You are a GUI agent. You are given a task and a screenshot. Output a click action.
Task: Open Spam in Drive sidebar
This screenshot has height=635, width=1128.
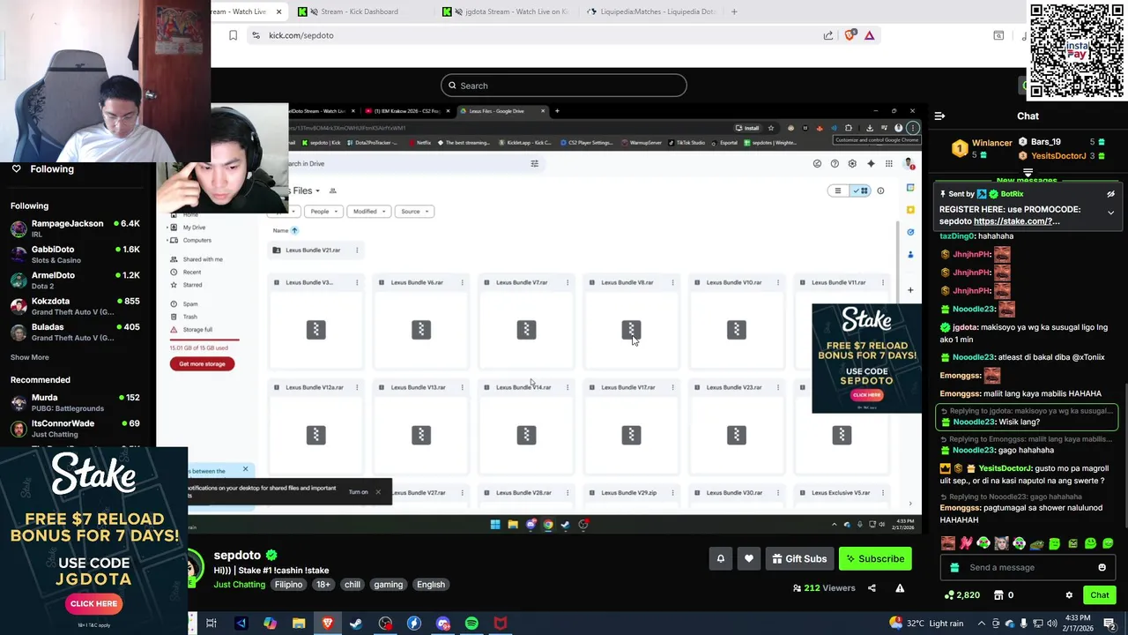[189, 304]
